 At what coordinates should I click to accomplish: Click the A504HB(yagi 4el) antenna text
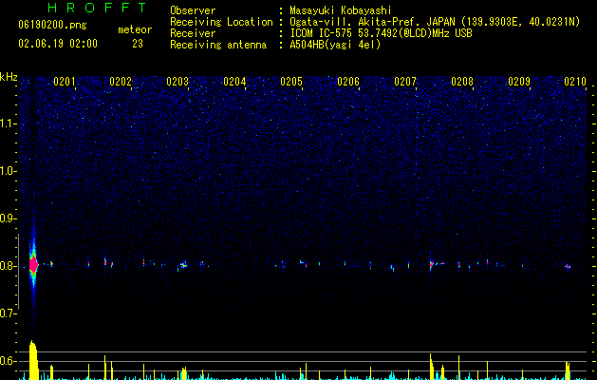(335, 45)
